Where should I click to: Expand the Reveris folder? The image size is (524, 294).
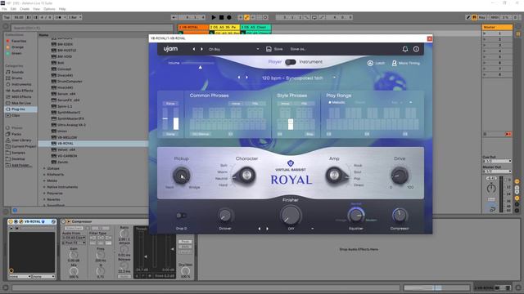(x=44, y=199)
